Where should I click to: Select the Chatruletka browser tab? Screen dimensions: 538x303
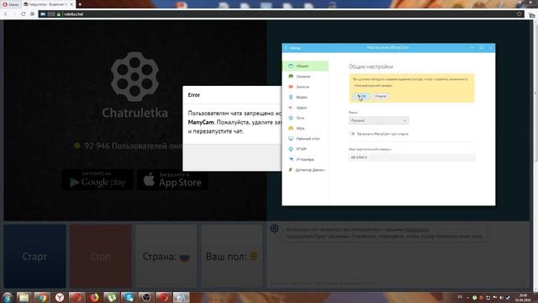pos(48,4)
